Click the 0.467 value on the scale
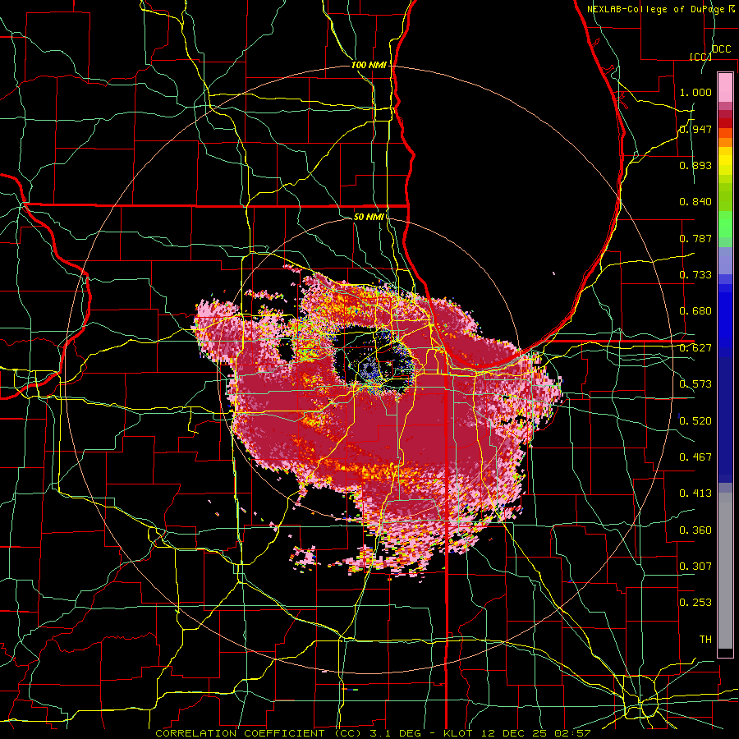The width and height of the screenshot is (739, 739). click(695, 457)
